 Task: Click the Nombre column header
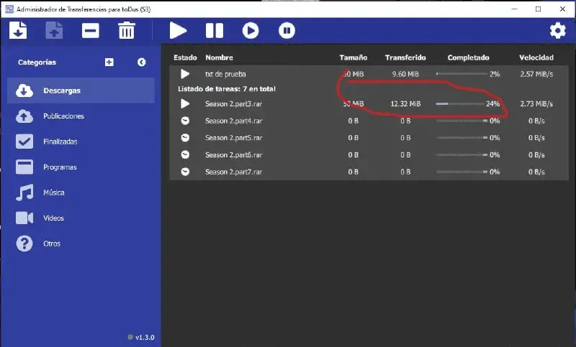[x=219, y=57]
